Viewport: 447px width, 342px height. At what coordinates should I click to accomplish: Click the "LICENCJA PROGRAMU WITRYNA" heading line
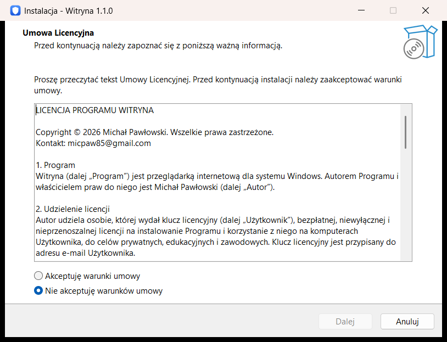(x=94, y=110)
